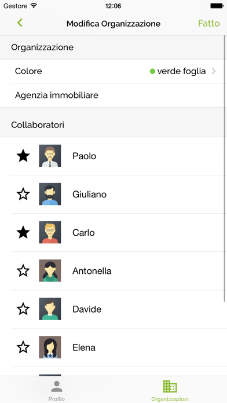Tap the green back arrow icon
Image resolution: width=227 pixels, height=403 pixels.
[x=20, y=23]
